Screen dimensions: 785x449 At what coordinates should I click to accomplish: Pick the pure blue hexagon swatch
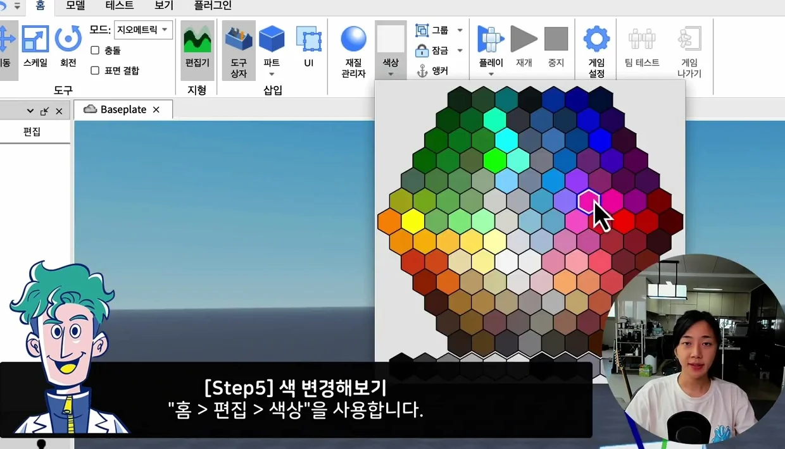pos(600,140)
